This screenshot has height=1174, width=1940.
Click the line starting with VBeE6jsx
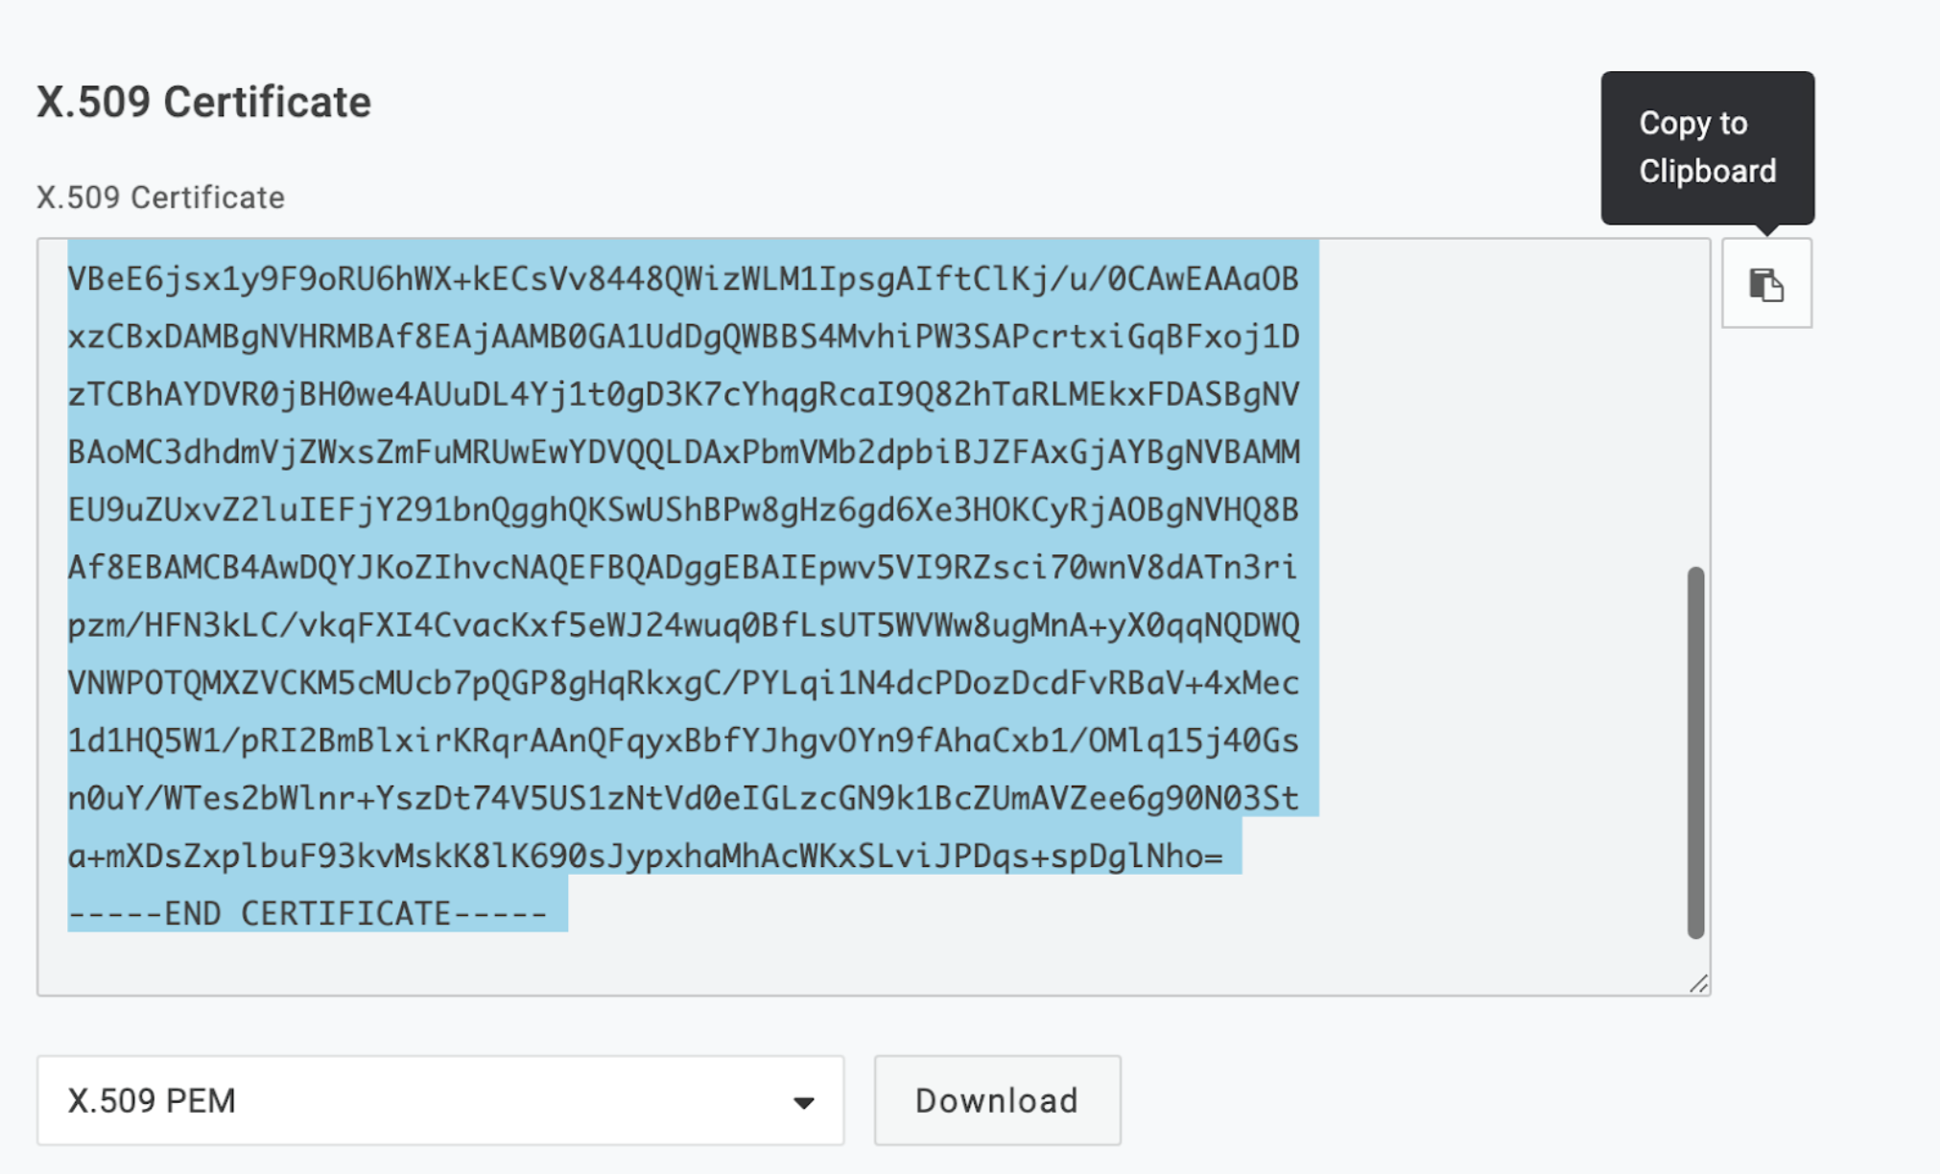point(683,279)
